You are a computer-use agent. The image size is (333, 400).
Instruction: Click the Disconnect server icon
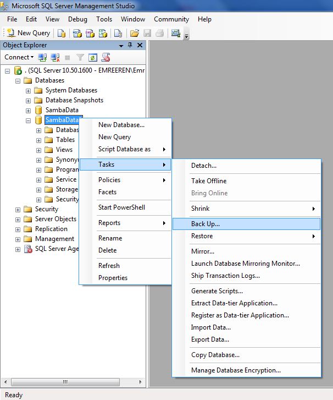[x=55, y=57]
